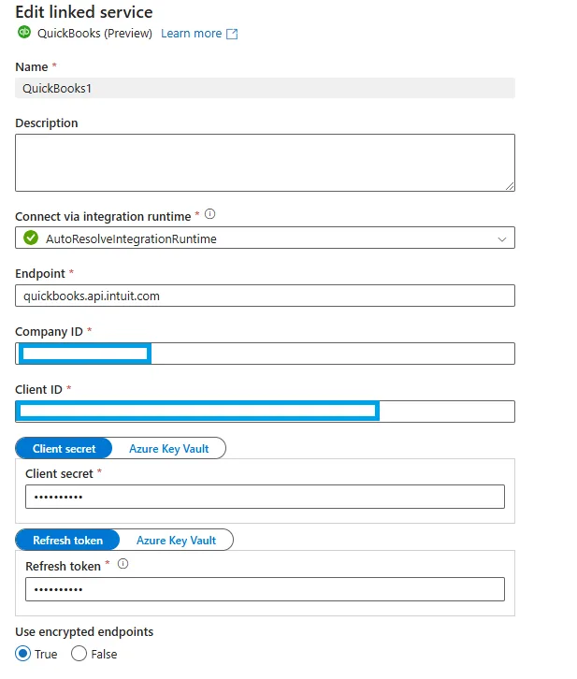Viewport: 577px width, 679px height.
Task: Select the Refresh token tab
Action: [x=67, y=541]
